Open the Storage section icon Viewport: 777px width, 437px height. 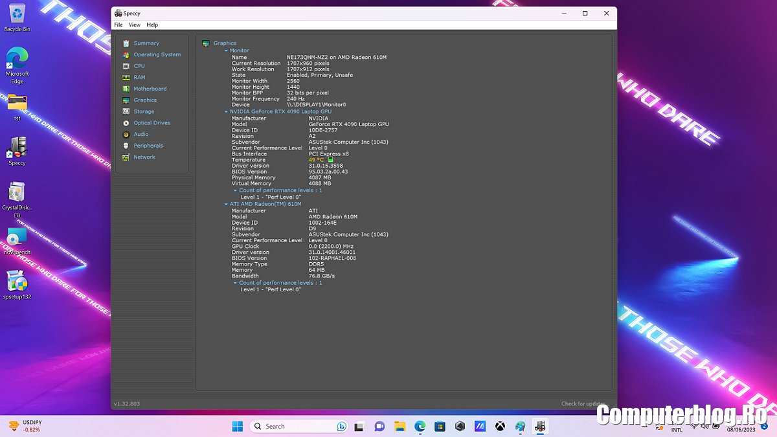[x=126, y=111]
